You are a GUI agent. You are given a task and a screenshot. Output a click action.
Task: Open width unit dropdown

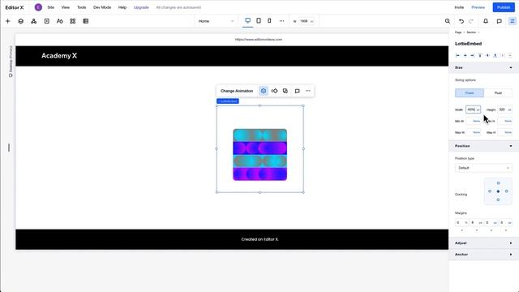(x=478, y=109)
